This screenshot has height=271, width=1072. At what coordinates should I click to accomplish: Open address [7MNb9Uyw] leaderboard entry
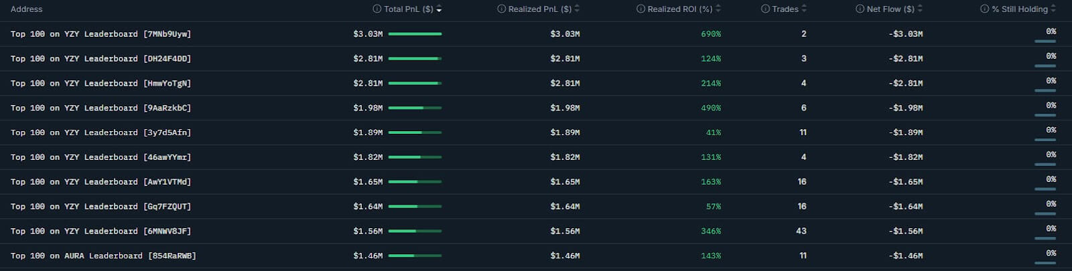[100, 34]
